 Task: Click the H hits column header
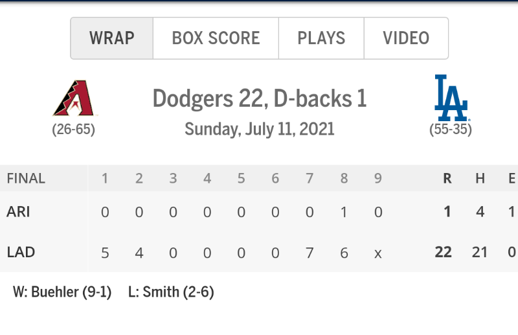[480, 179]
